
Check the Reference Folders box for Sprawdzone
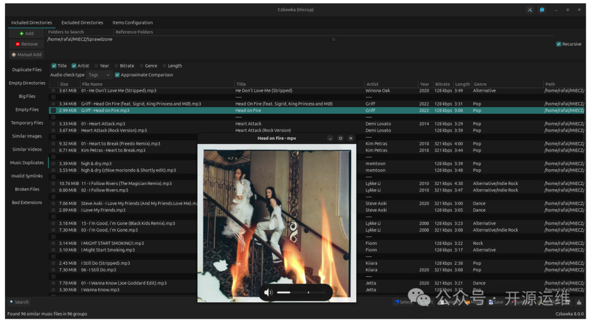tap(334, 39)
